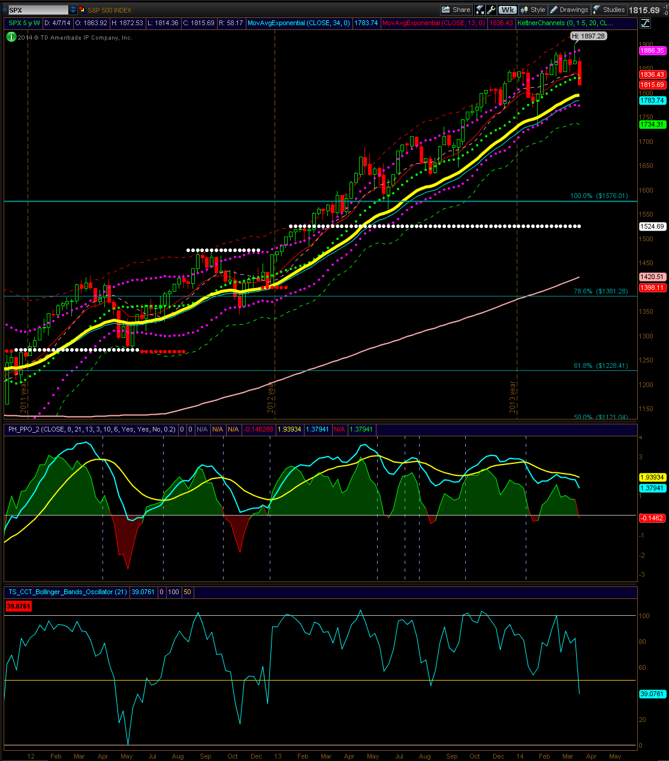Click the 78.6% ($1381.28) Fibonacci label
669x761 pixels.
coord(601,291)
